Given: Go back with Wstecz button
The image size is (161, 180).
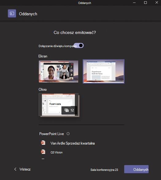Looking at the screenshot, I should point(22,169).
